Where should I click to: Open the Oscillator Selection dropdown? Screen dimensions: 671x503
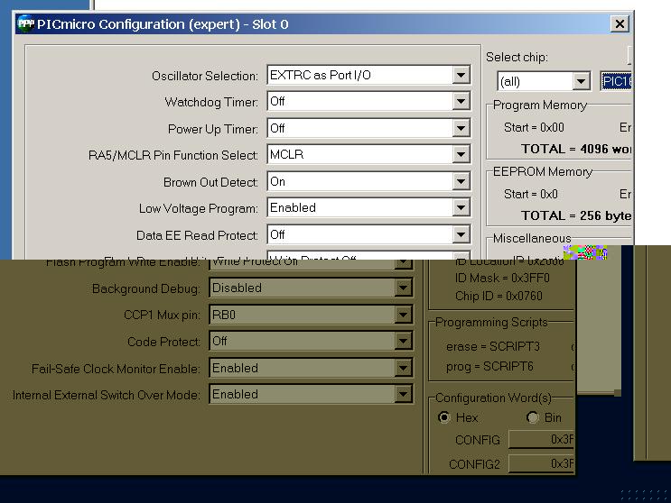tap(461, 75)
